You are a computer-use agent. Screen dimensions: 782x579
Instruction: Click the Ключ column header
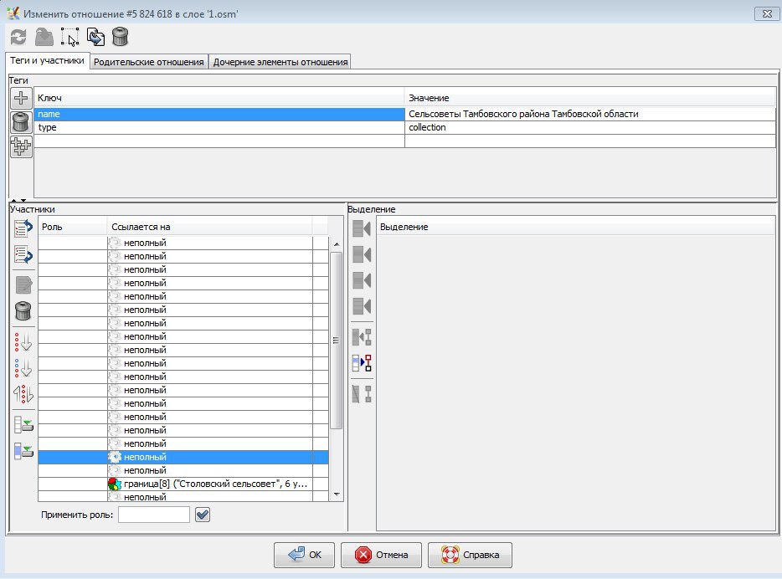(x=219, y=98)
